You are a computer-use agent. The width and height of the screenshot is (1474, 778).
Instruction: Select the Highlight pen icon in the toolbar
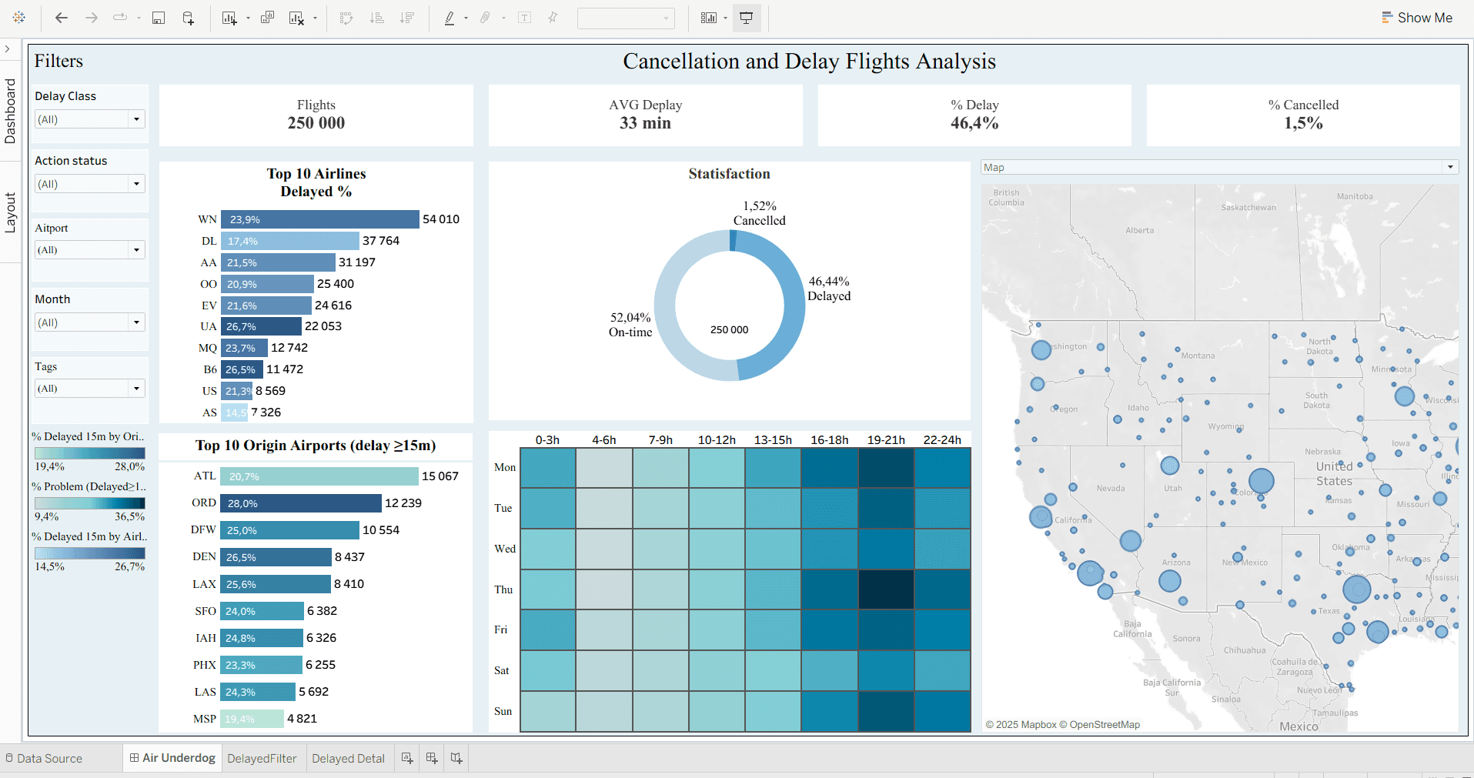click(x=450, y=17)
